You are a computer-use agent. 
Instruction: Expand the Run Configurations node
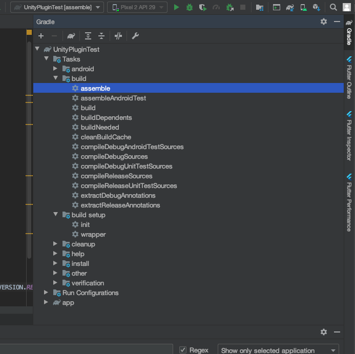(47, 293)
